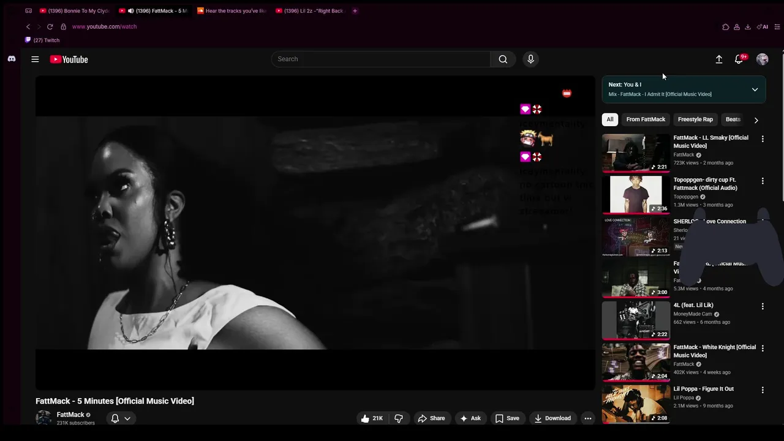This screenshot has height=441, width=784.
Task: View site info via padlock icon
Action: [x=63, y=27]
